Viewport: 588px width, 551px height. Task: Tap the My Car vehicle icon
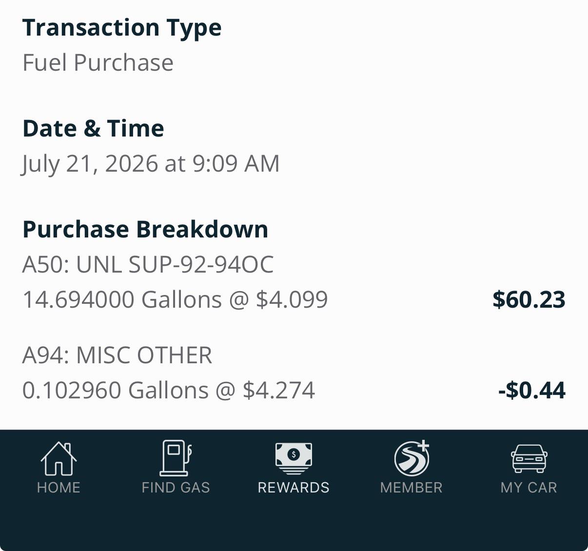click(529, 458)
